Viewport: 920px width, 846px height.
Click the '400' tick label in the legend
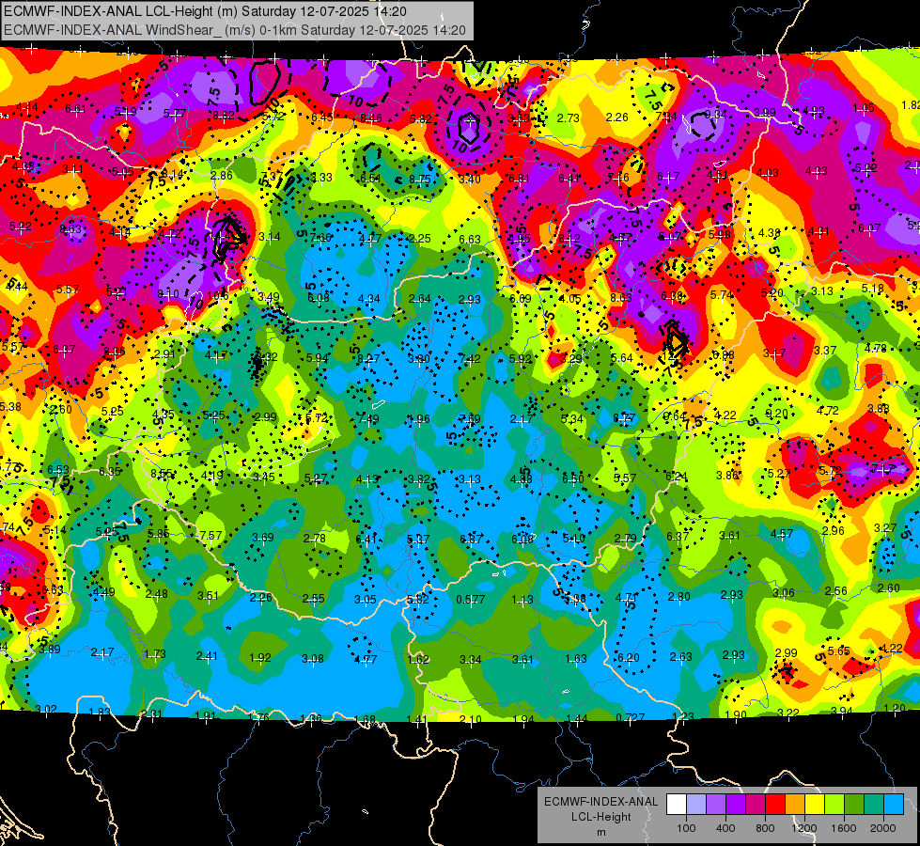click(x=725, y=828)
